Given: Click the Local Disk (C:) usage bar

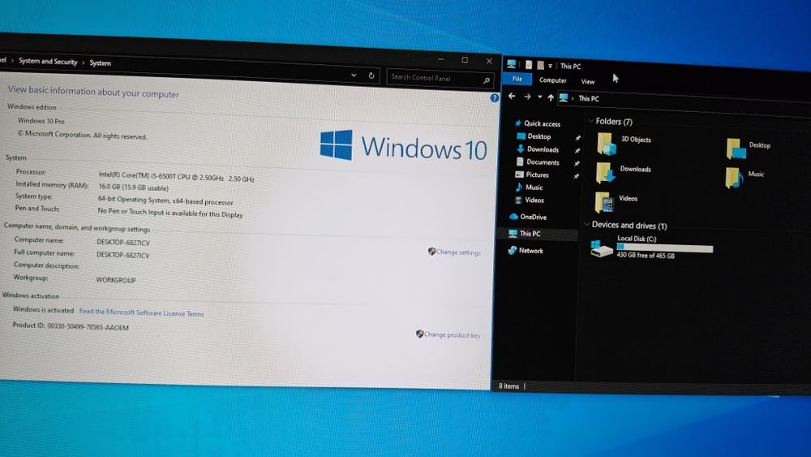Looking at the screenshot, I should pos(665,248).
